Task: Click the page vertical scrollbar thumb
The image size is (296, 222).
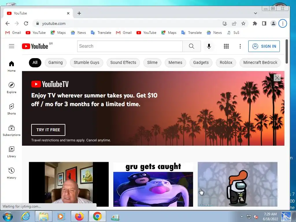Action: 286,51
